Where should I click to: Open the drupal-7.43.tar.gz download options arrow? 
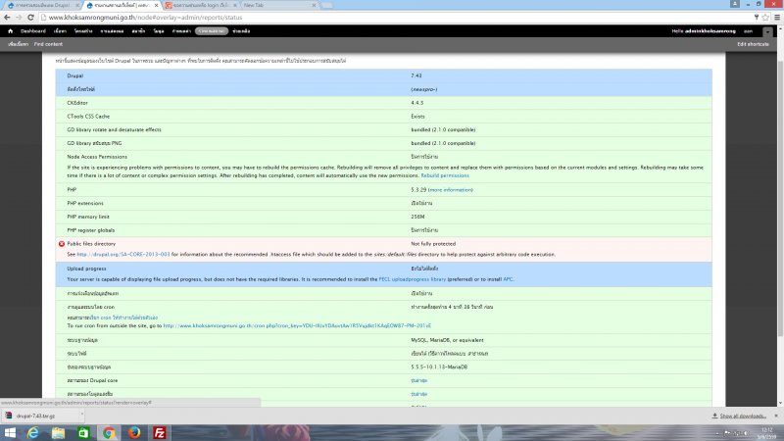tap(81, 414)
